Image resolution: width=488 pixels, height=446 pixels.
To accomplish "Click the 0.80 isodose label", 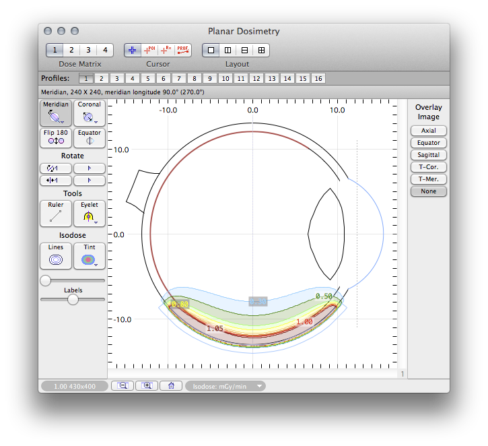I will pyautogui.click(x=180, y=305).
